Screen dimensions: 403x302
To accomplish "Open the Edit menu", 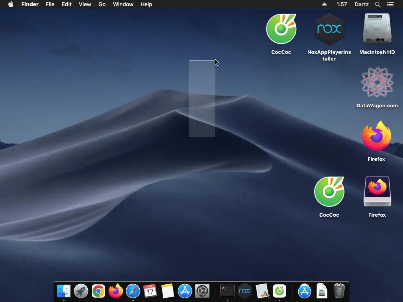I will pyautogui.click(x=67, y=4).
